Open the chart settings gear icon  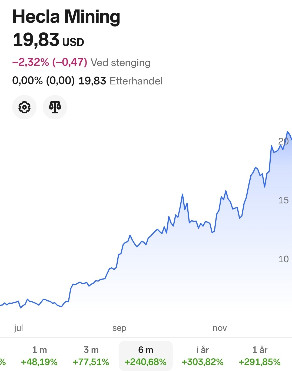(24, 107)
